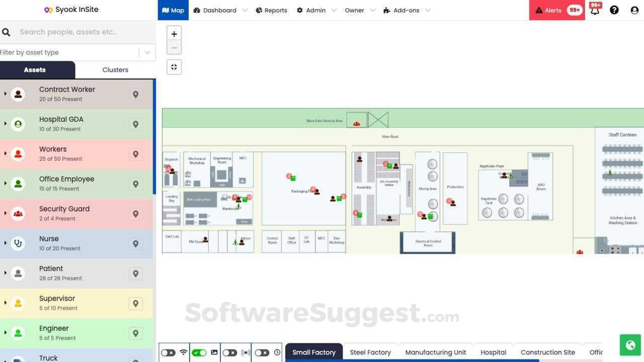Click the fit-to-screen map control

(x=174, y=66)
